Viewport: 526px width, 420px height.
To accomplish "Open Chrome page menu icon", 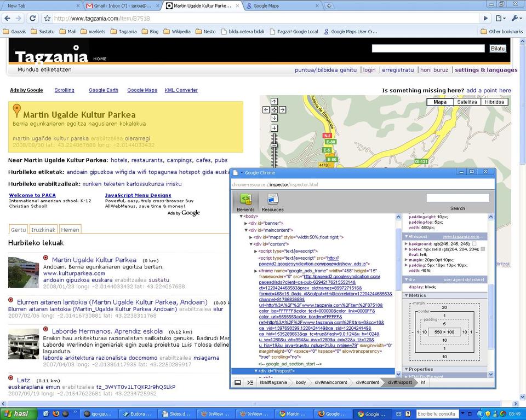I will [x=500, y=19].
